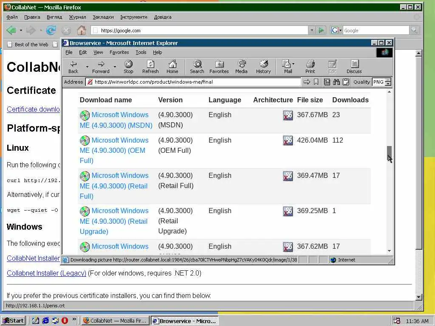Click the Firefox page scrollbar up arrow
Image resolution: width=435 pixels, height=326 pixels.
pyautogui.click(x=419, y=53)
